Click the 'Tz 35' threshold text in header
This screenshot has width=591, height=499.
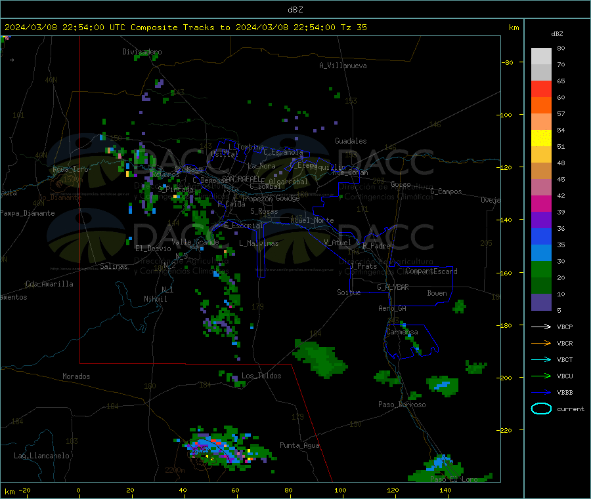[x=353, y=28]
